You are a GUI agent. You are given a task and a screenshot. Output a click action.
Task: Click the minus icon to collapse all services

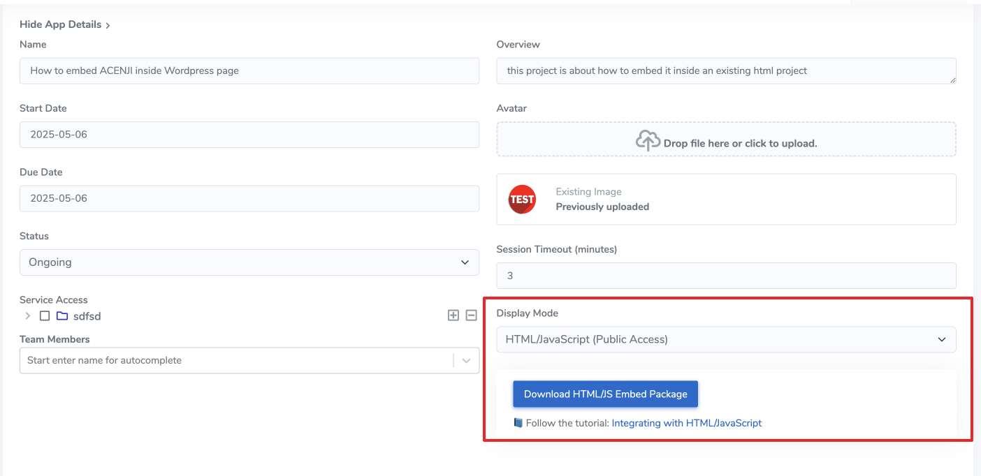click(471, 315)
